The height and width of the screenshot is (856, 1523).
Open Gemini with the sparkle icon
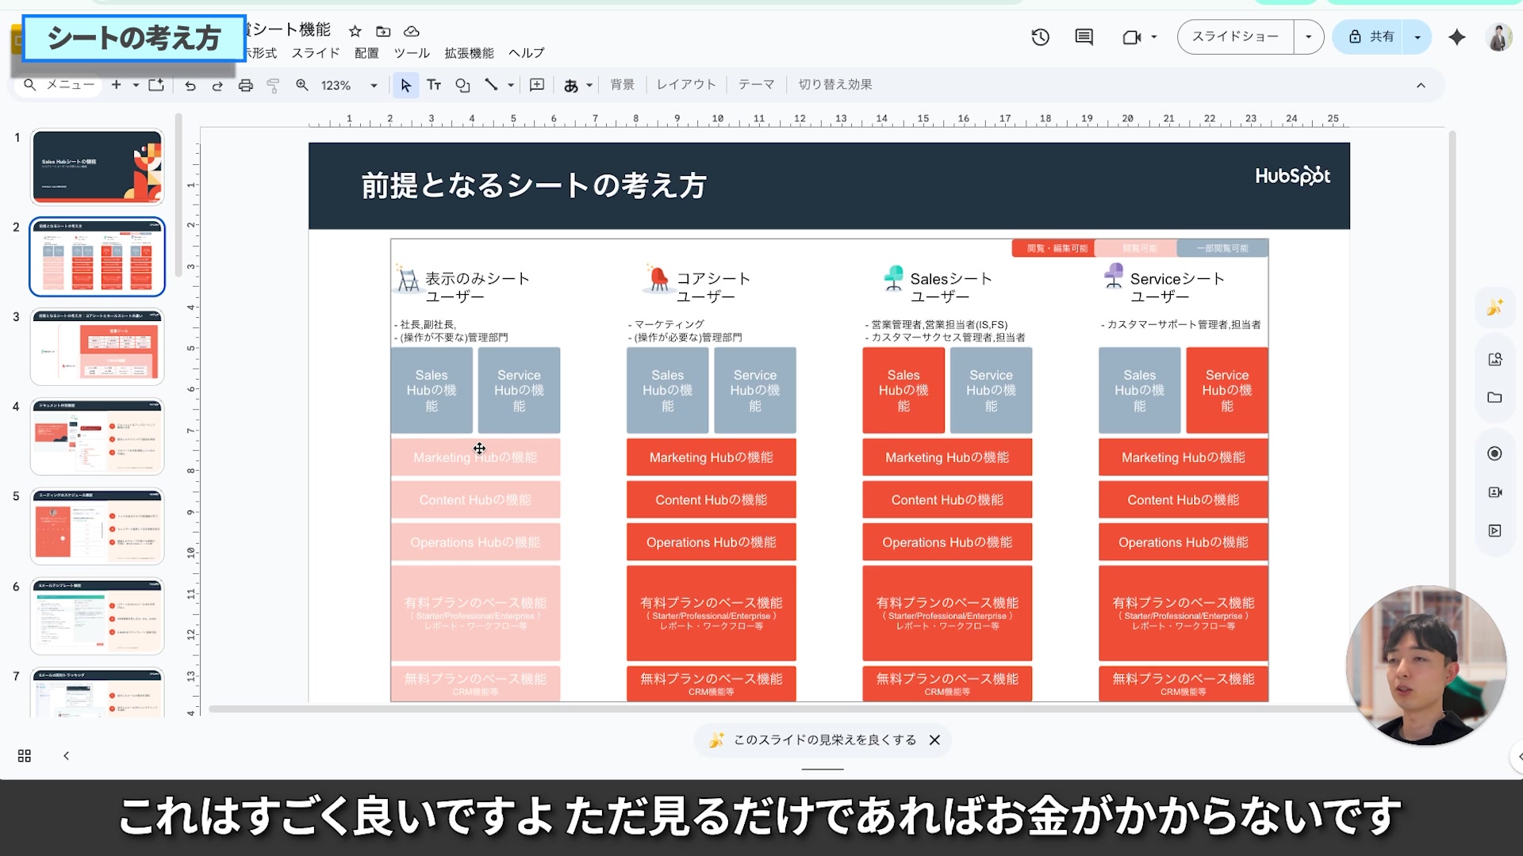point(1457,36)
